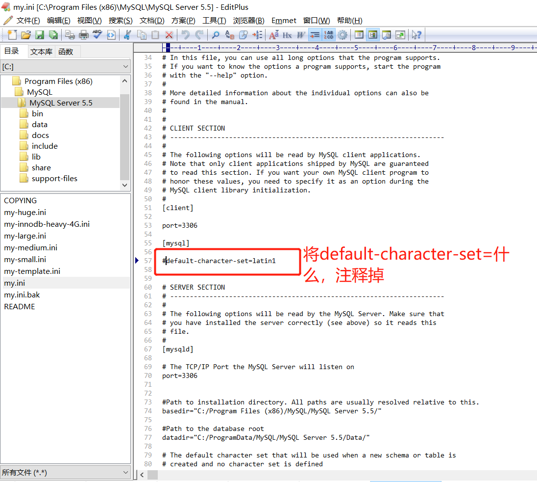Click the find in files icon
This screenshot has width=537, height=482.
(x=243, y=35)
